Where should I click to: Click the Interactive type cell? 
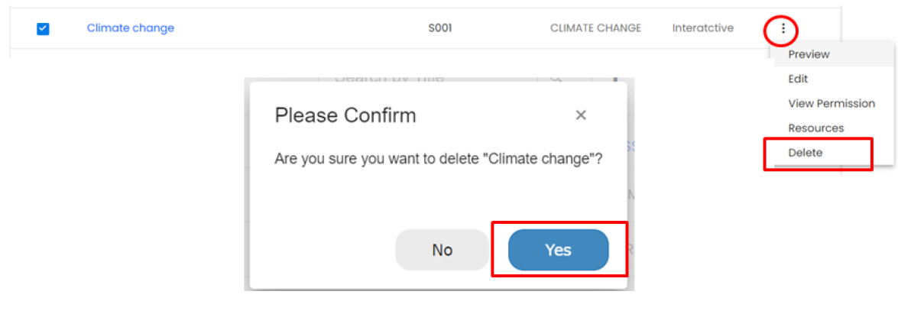pos(702,28)
